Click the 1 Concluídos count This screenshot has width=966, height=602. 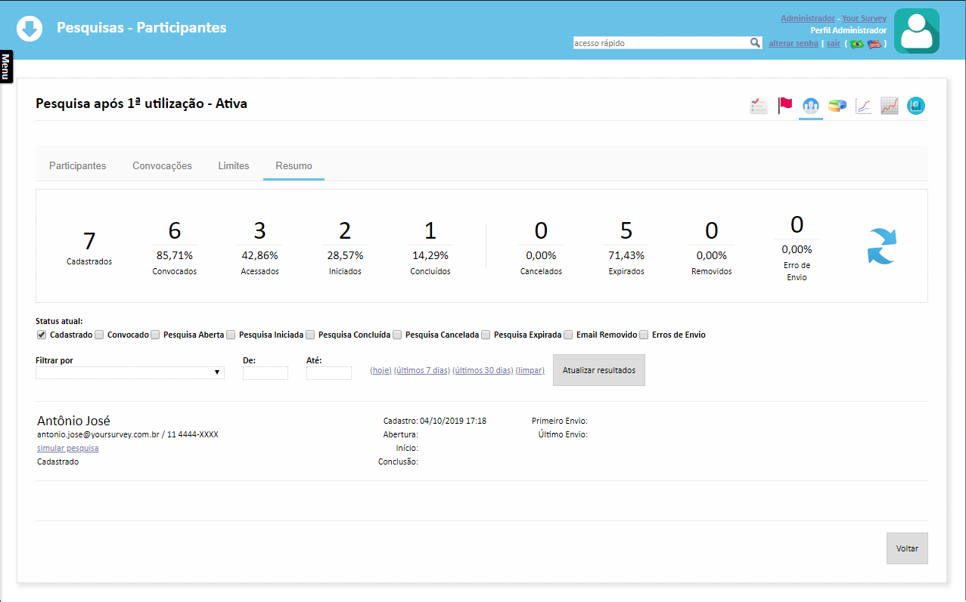point(430,230)
